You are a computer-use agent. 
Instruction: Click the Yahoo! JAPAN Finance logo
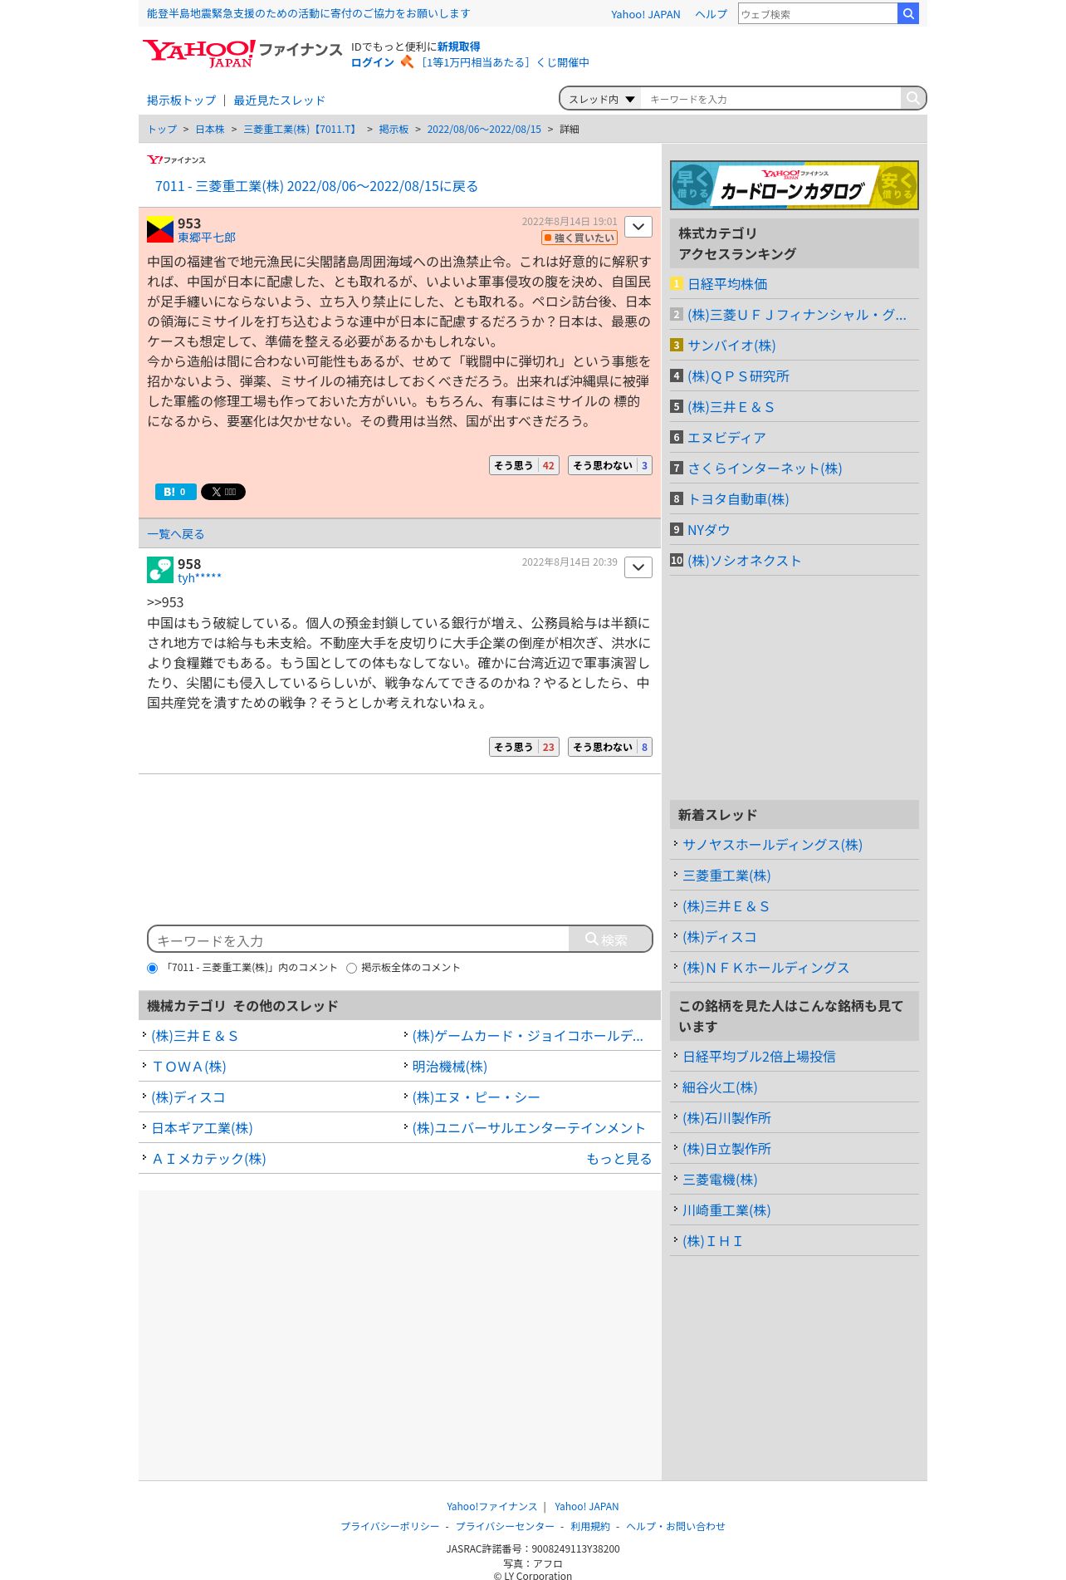click(x=242, y=53)
